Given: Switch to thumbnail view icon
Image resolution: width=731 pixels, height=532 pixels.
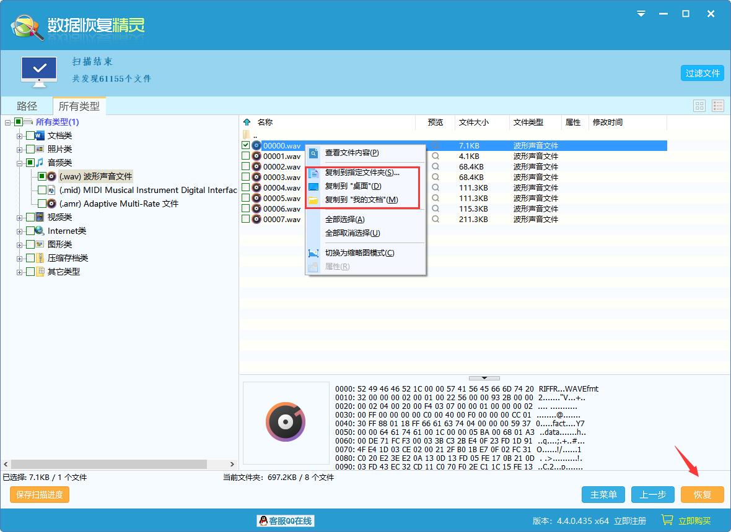Looking at the screenshot, I should coord(699,106).
